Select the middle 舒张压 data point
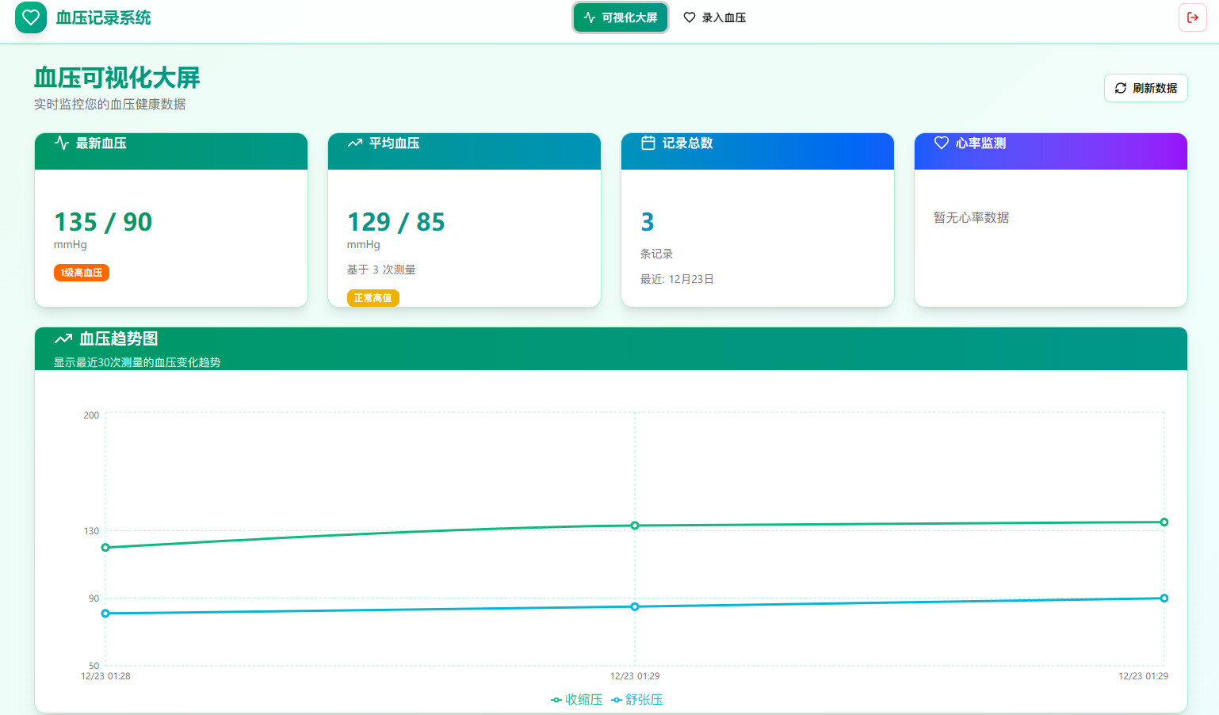 tap(635, 606)
